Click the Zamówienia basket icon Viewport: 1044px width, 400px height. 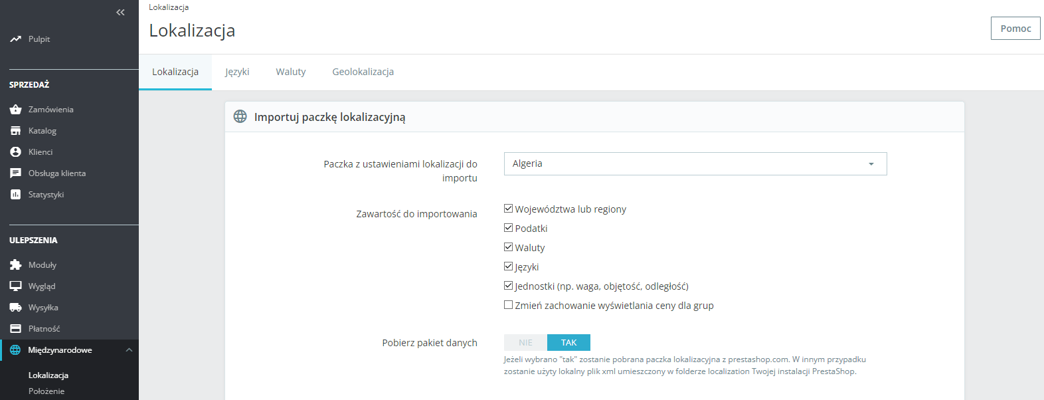(15, 110)
